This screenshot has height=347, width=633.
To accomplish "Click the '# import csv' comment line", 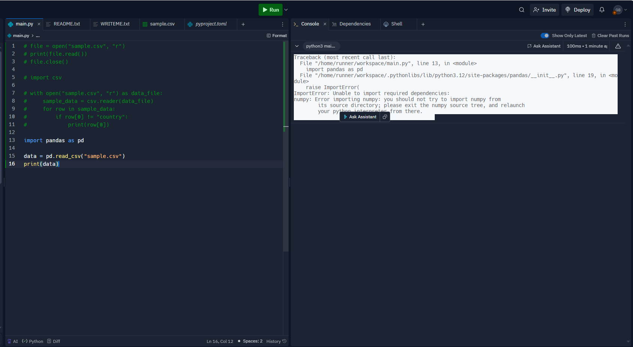I will coord(43,77).
